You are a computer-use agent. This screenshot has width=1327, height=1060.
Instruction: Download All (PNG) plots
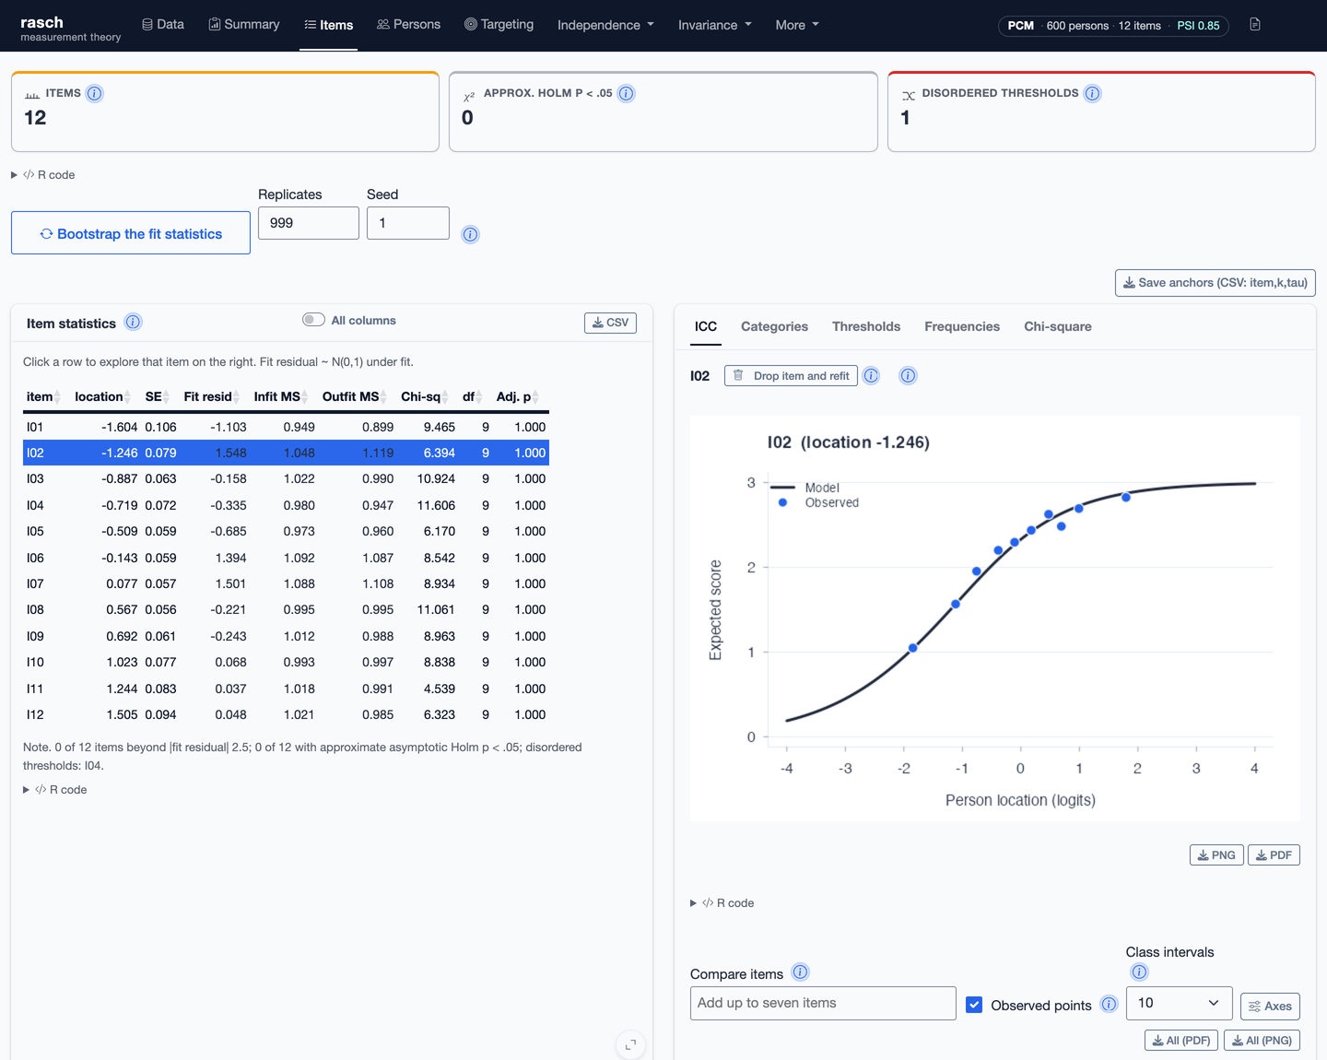click(x=1262, y=1040)
